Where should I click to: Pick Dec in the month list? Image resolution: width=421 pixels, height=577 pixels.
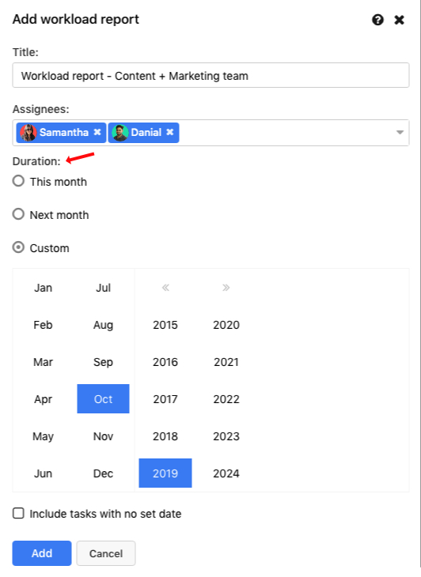pyautogui.click(x=103, y=473)
